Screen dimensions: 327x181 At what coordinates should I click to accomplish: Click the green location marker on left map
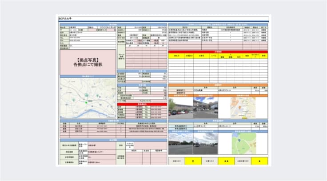87,103
